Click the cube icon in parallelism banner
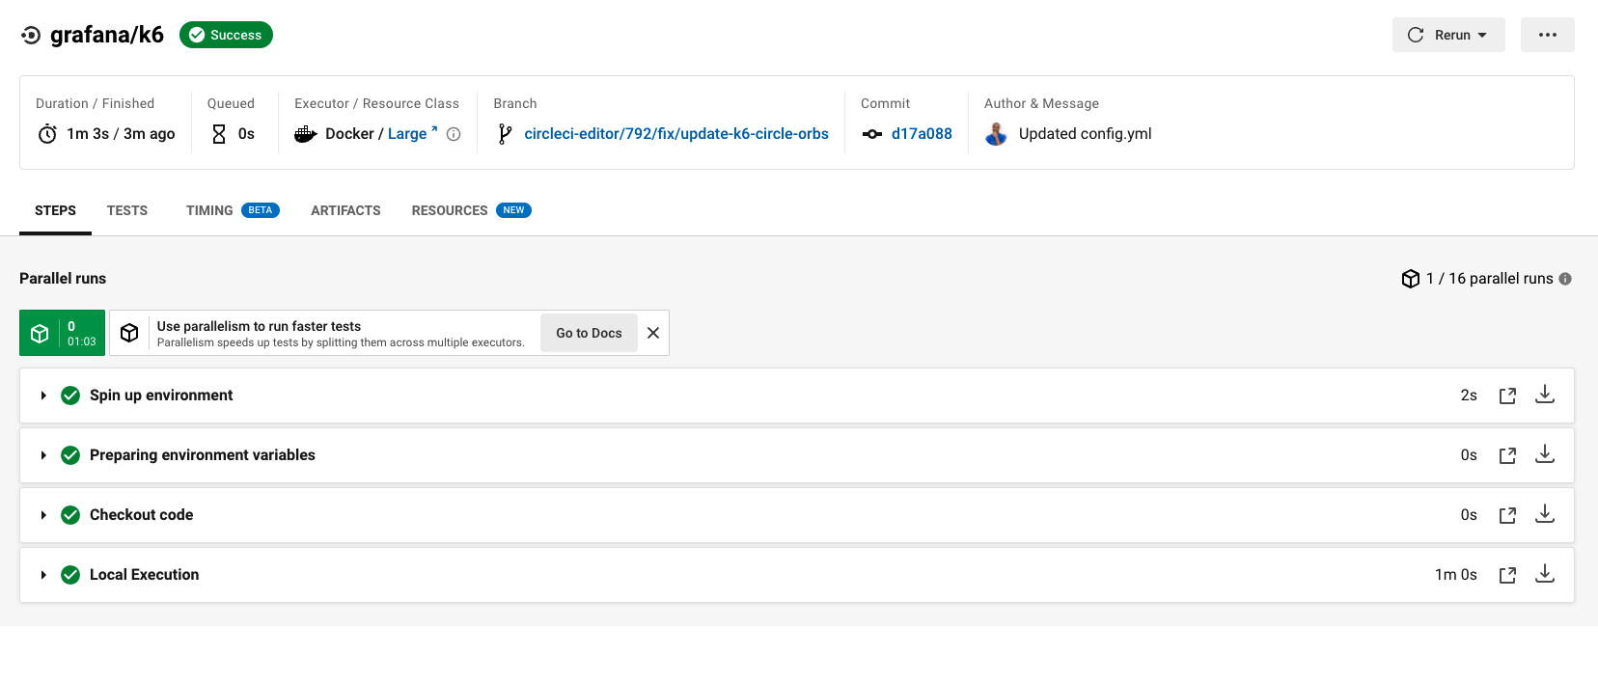This screenshot has width=1598, height=682. coord(129,333)
